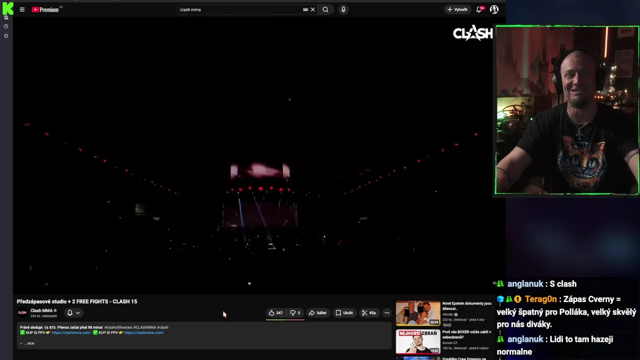
Task: Save the video with Uložit button
Action: [344, 313]
